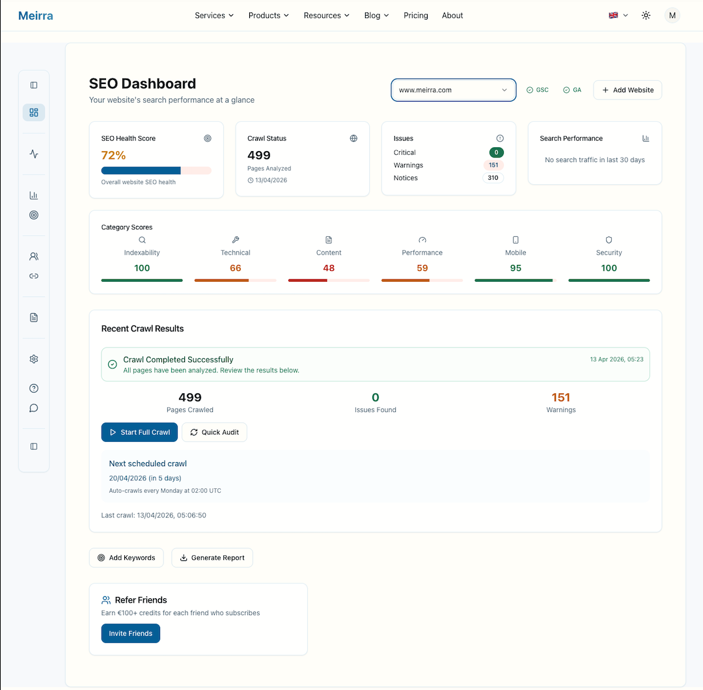The height and width of the screenshot is (690, 703).
Task: Click the 0 Issues Found value
Action: 376,397
